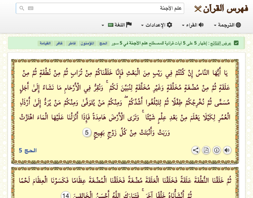Click verse number 5 badge
The image size is (253, 198).
87,133
